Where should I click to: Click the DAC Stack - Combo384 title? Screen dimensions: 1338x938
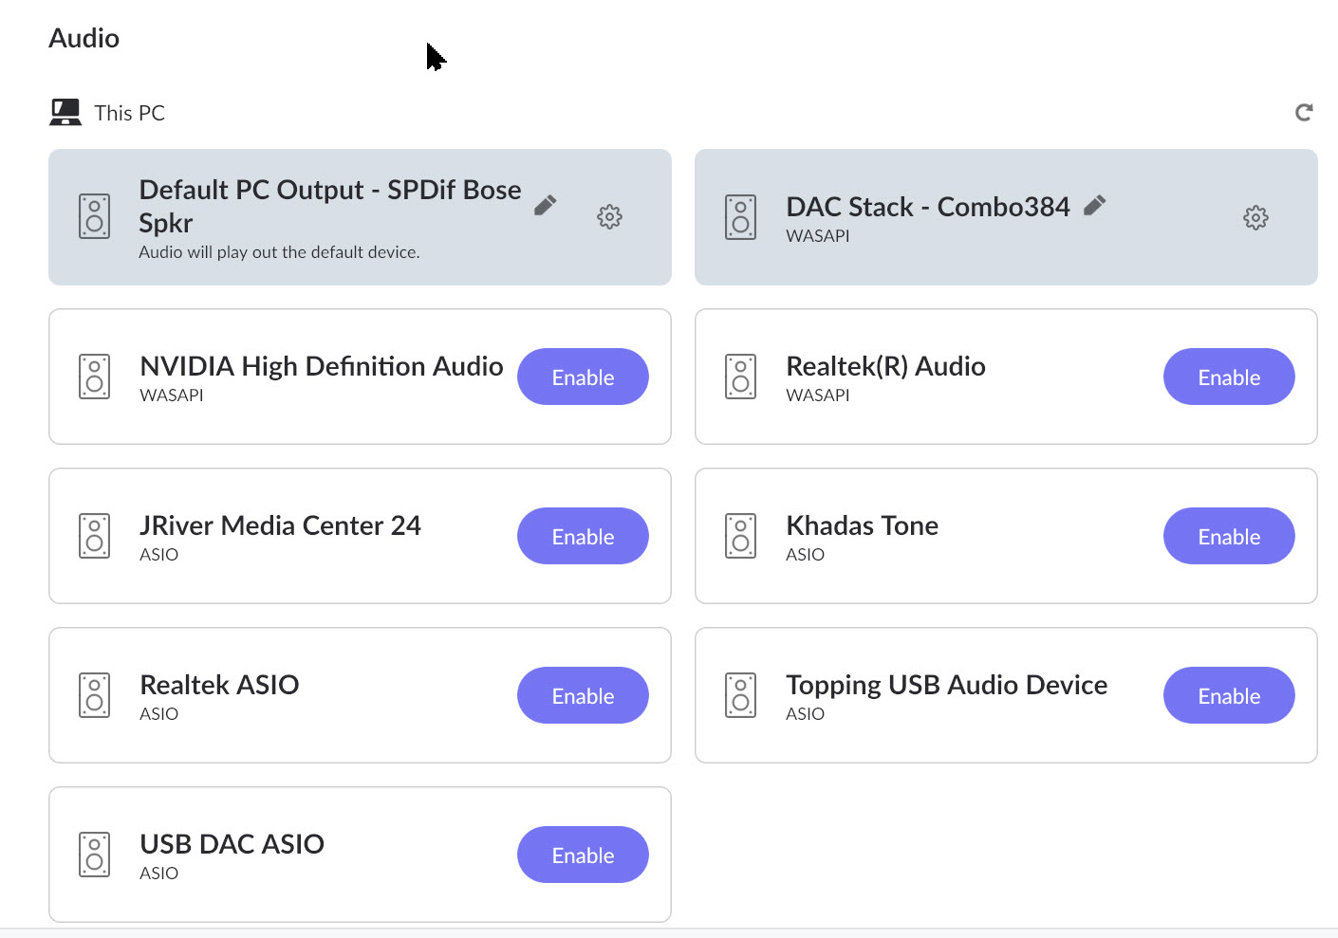tap(928, 207)
